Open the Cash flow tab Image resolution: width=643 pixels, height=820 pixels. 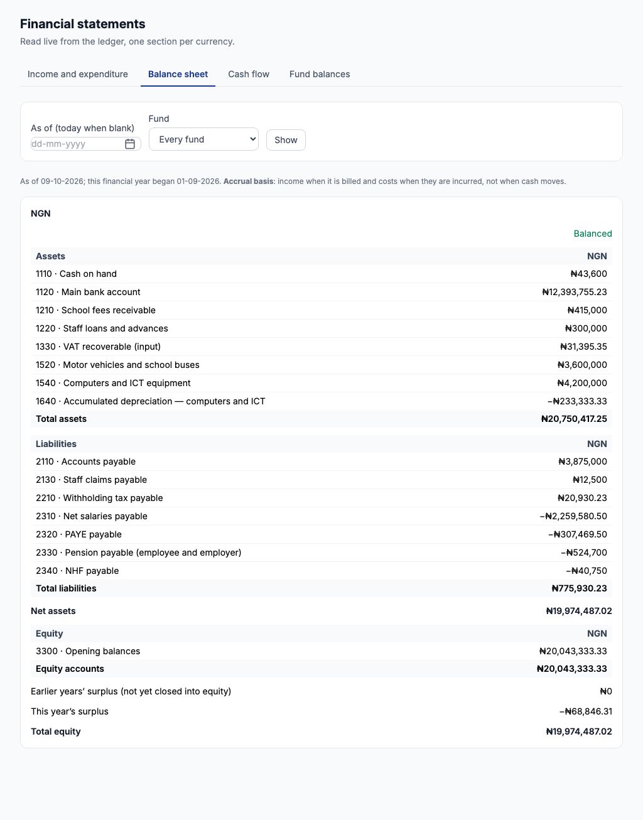pos(249,74)
